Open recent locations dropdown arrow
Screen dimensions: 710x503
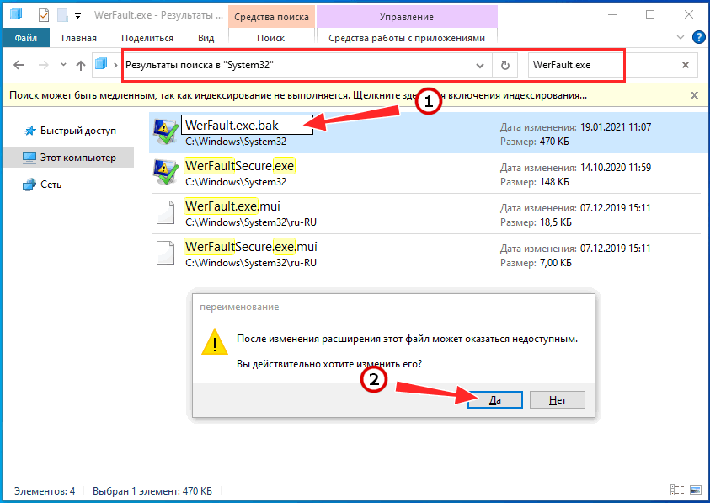pyautogui.click(x=63, y=65)
